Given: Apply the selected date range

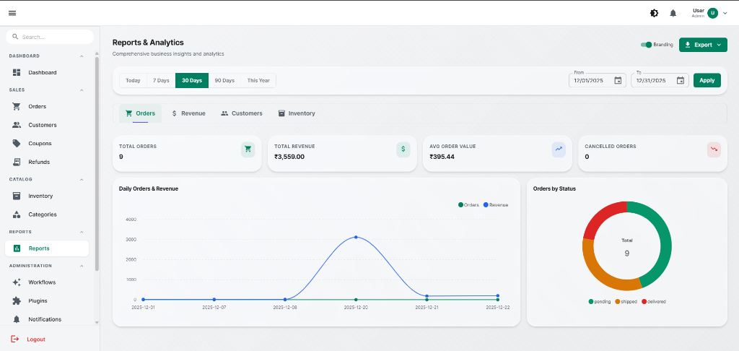Looking at the screenshot, I should coord(707,80).
